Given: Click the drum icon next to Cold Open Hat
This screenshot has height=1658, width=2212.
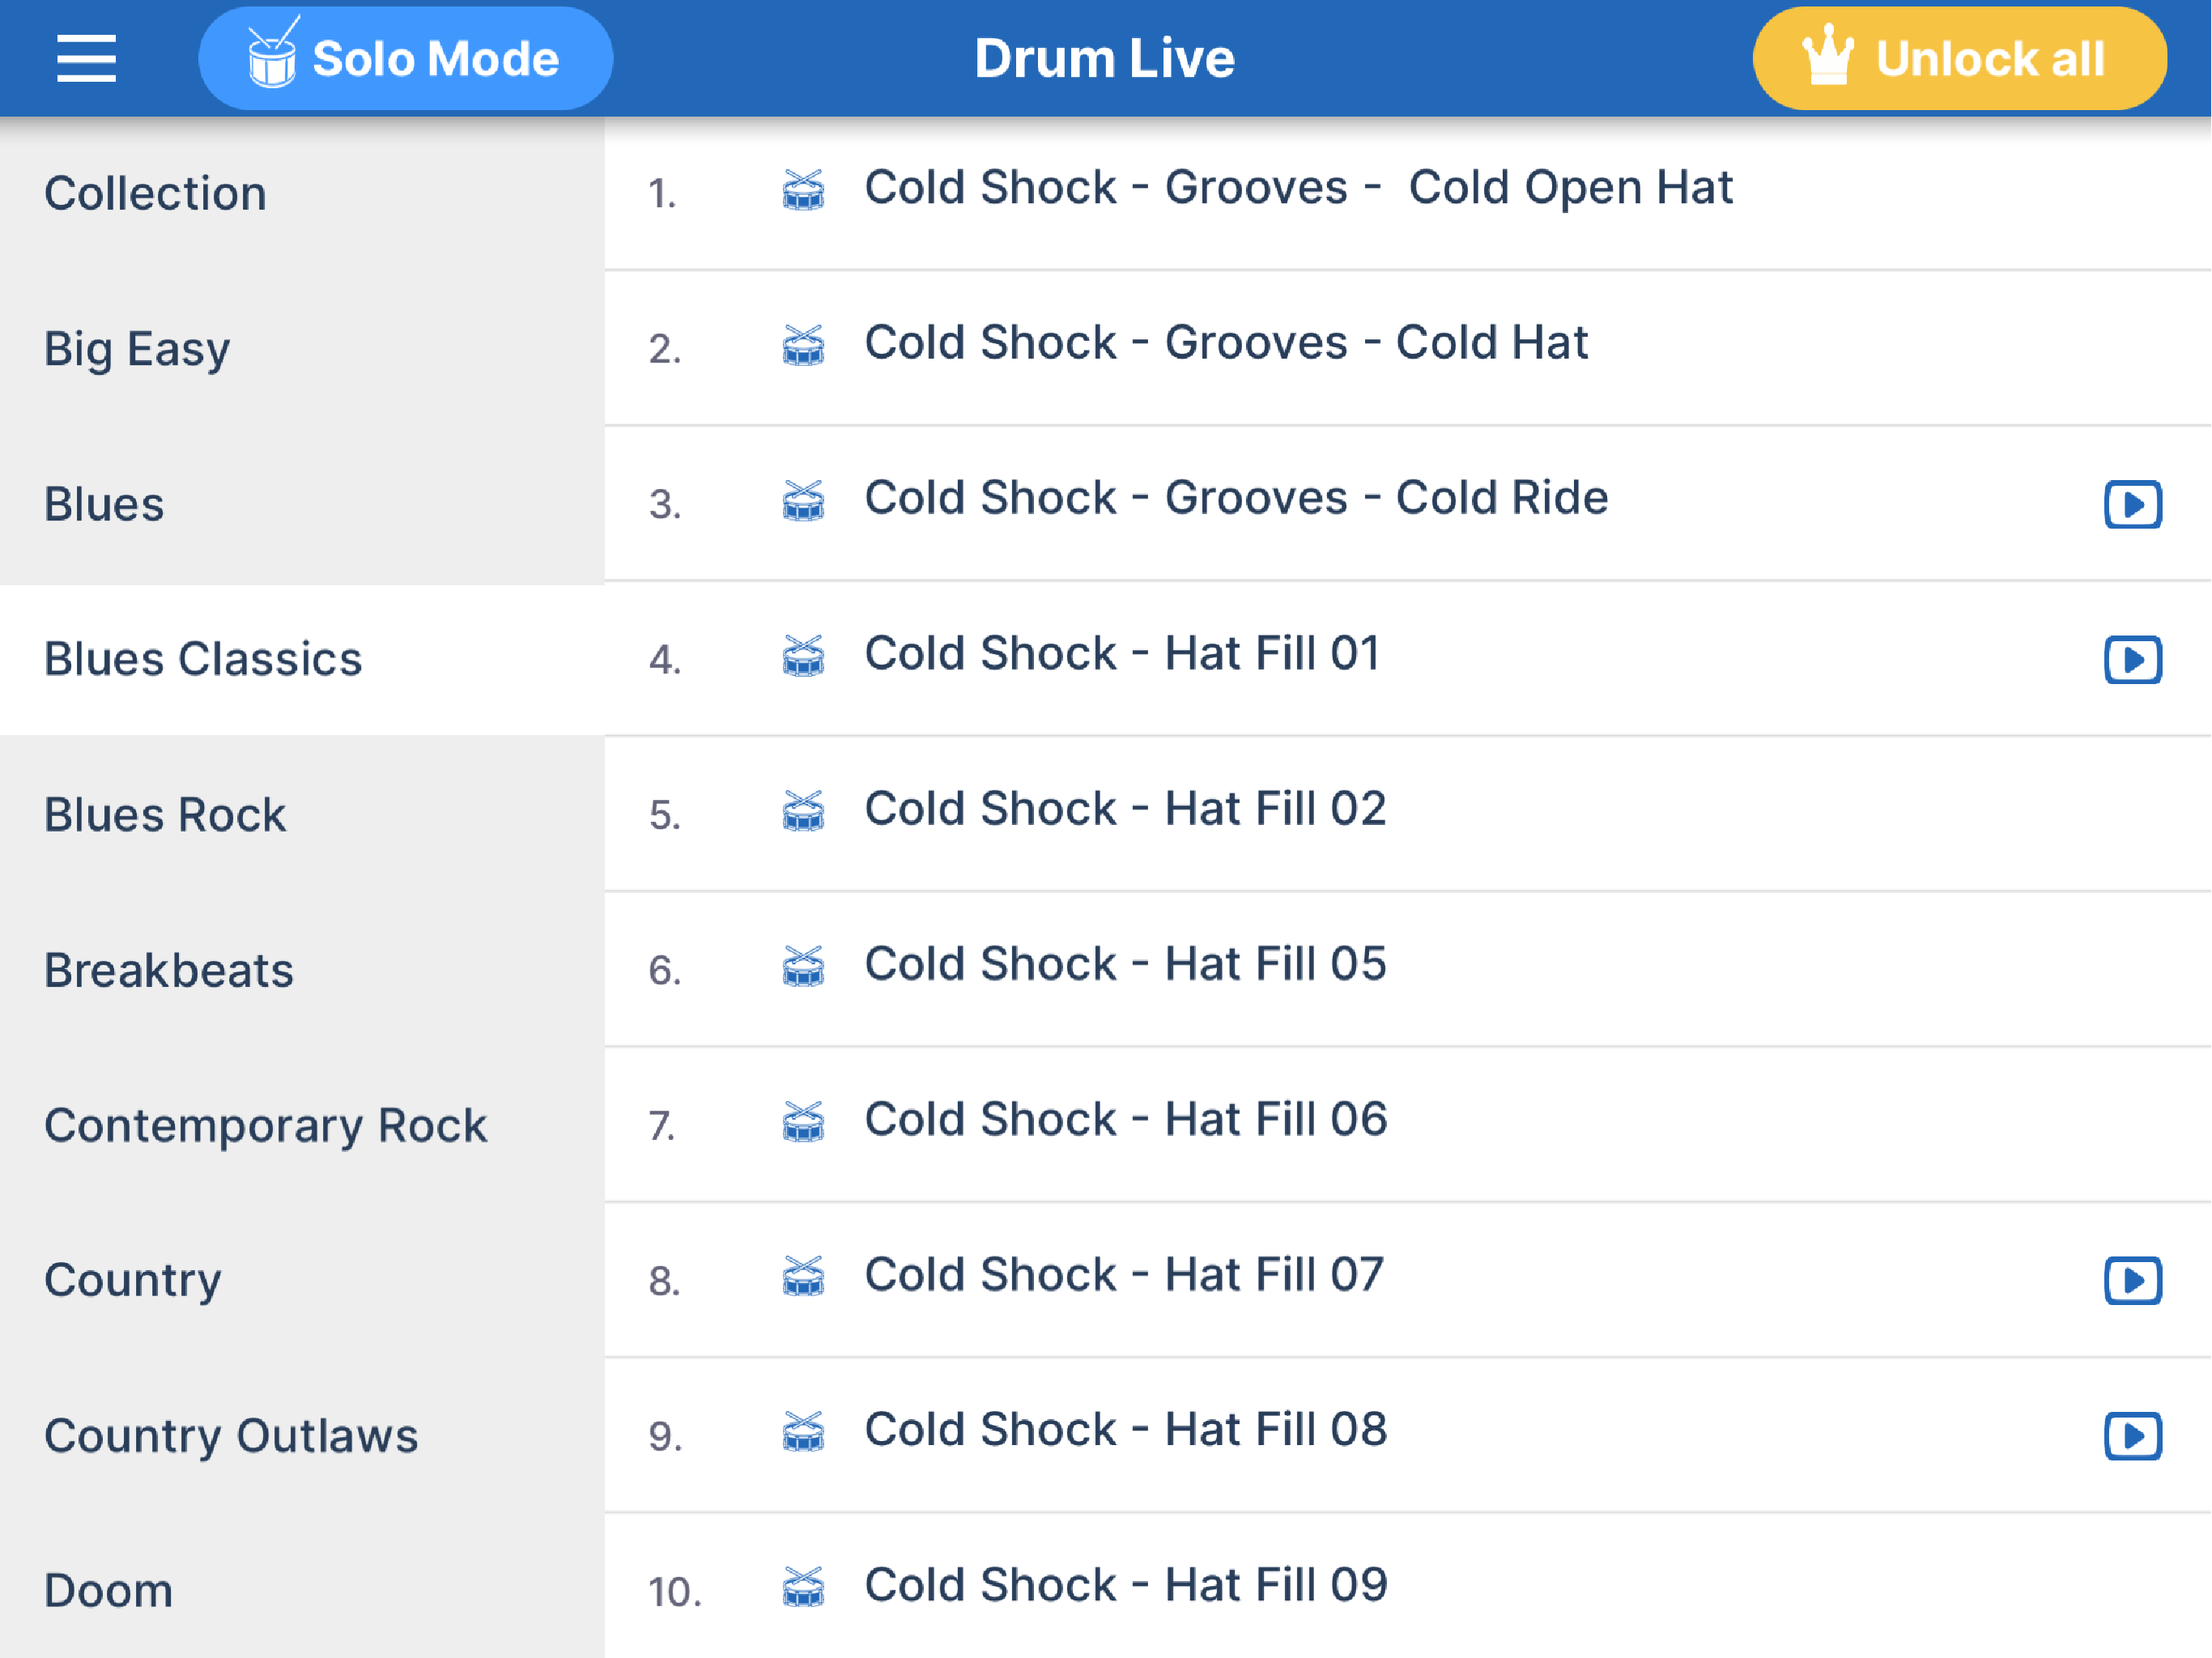Looking at the screenshot, I should pyautogui.click(x=803, y=190).
